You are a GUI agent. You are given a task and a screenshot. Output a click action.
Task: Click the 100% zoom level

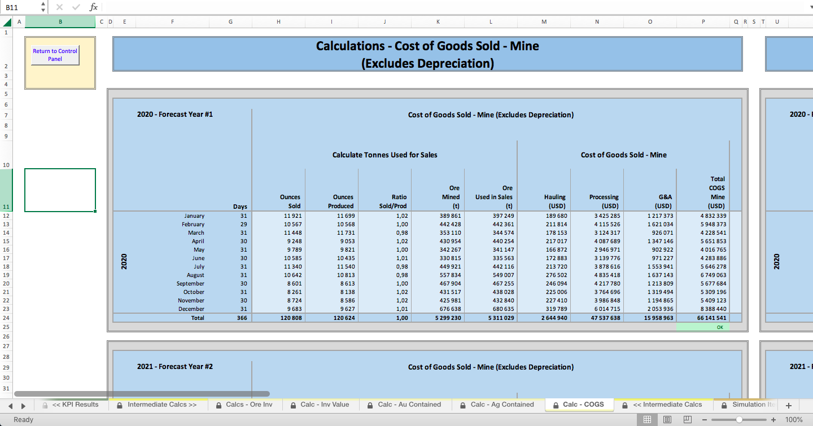794,420
